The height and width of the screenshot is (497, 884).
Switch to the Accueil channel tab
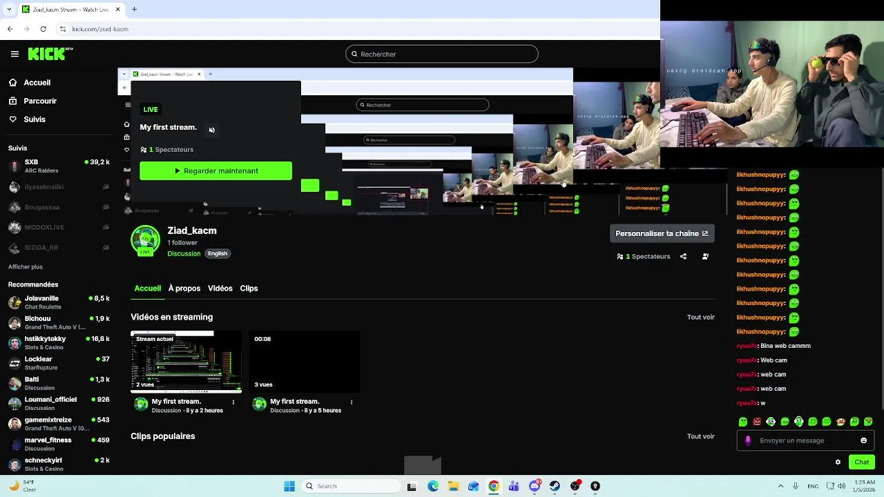[x=148, y=289]
